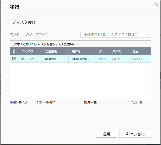Screen dimensions: 161x145
Task: Click the SATA bus type cell
Action: (x=119, y=59)
